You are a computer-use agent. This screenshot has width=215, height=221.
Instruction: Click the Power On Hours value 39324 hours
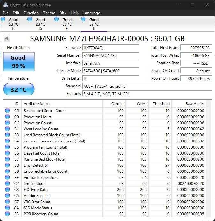[x=196, y=78]
